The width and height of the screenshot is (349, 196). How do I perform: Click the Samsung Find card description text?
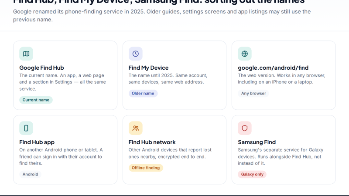pos(281,156)
